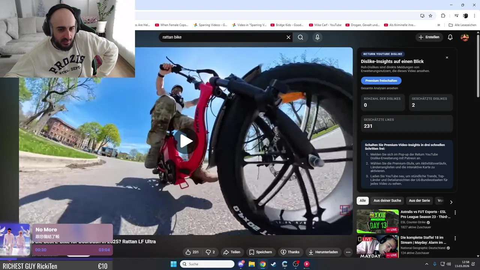Show more bookmarks with chevron

tap(439, 25)
